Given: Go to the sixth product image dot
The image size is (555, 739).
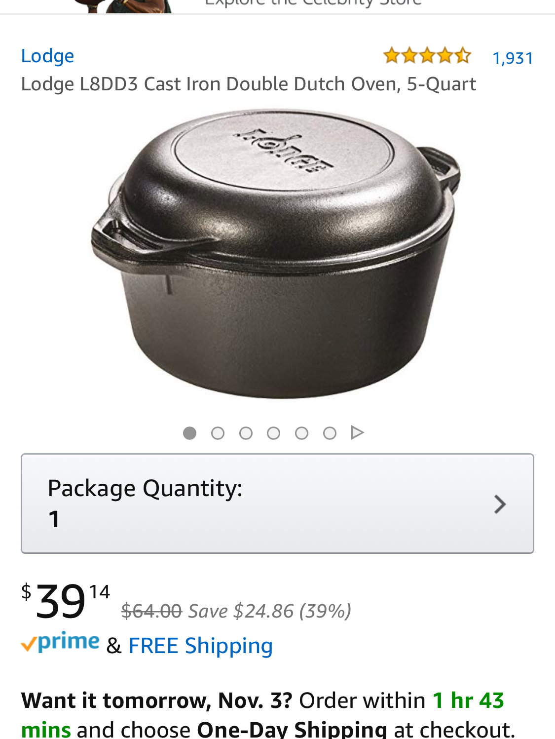Looking at the screenshot, I should click(x=330, y=433).
